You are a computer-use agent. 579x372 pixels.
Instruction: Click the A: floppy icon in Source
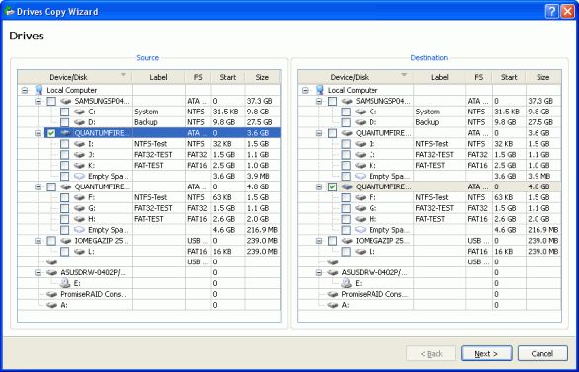click(51, 305)
